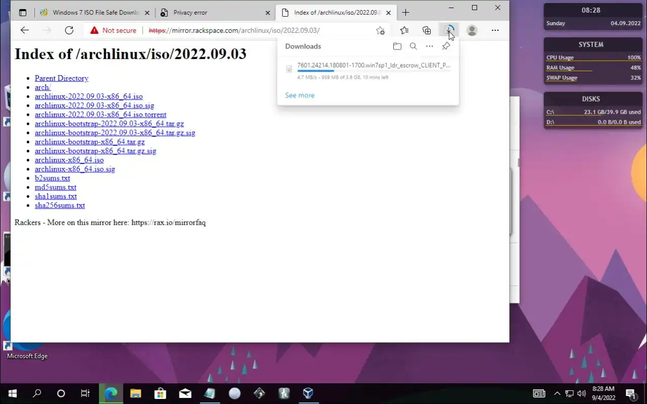Switch to the Privacy error tab

(215, 13)
